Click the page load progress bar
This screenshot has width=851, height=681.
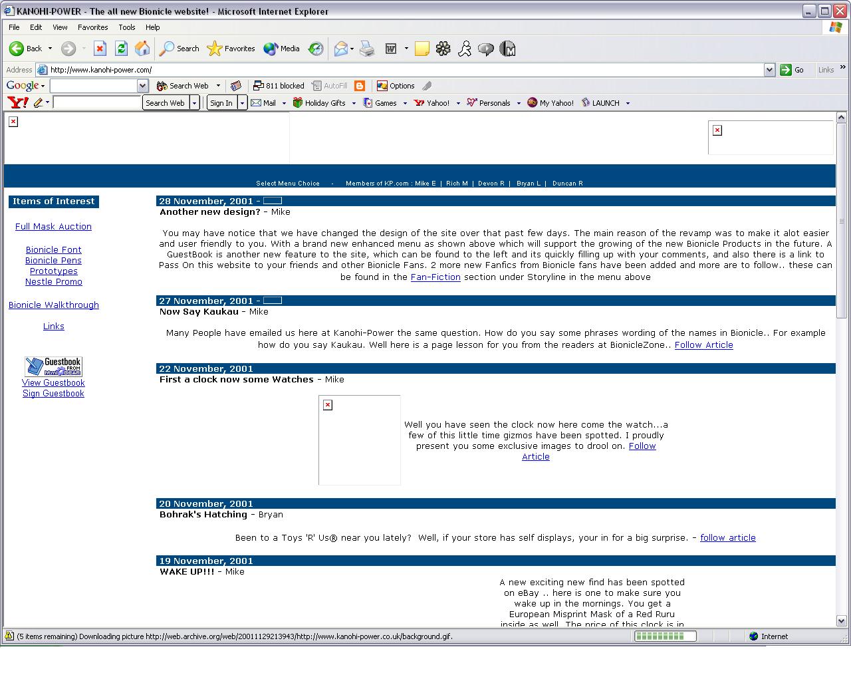pos(666,636)
